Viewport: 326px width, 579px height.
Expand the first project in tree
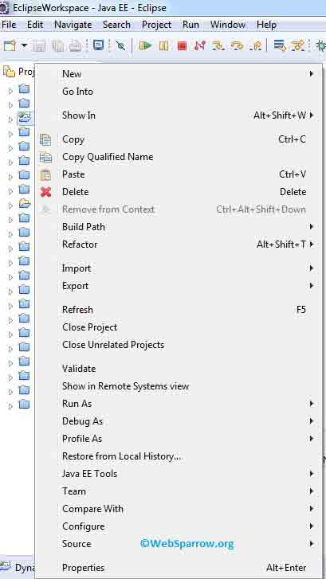pos(10,90)
